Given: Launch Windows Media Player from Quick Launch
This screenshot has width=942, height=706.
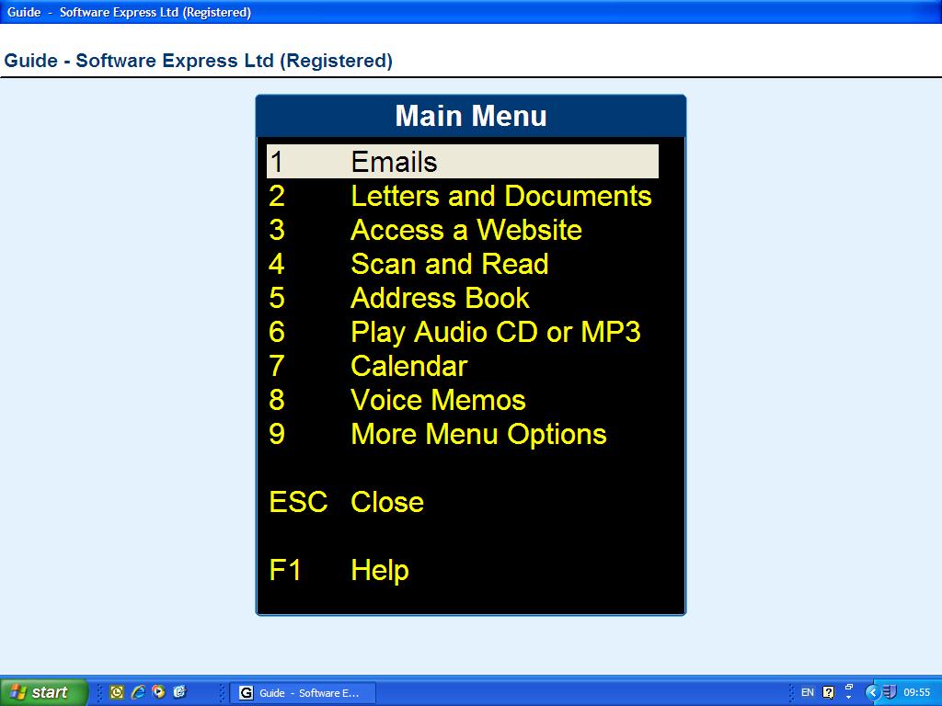Looking at the screenshot, I should coord(158,692).
